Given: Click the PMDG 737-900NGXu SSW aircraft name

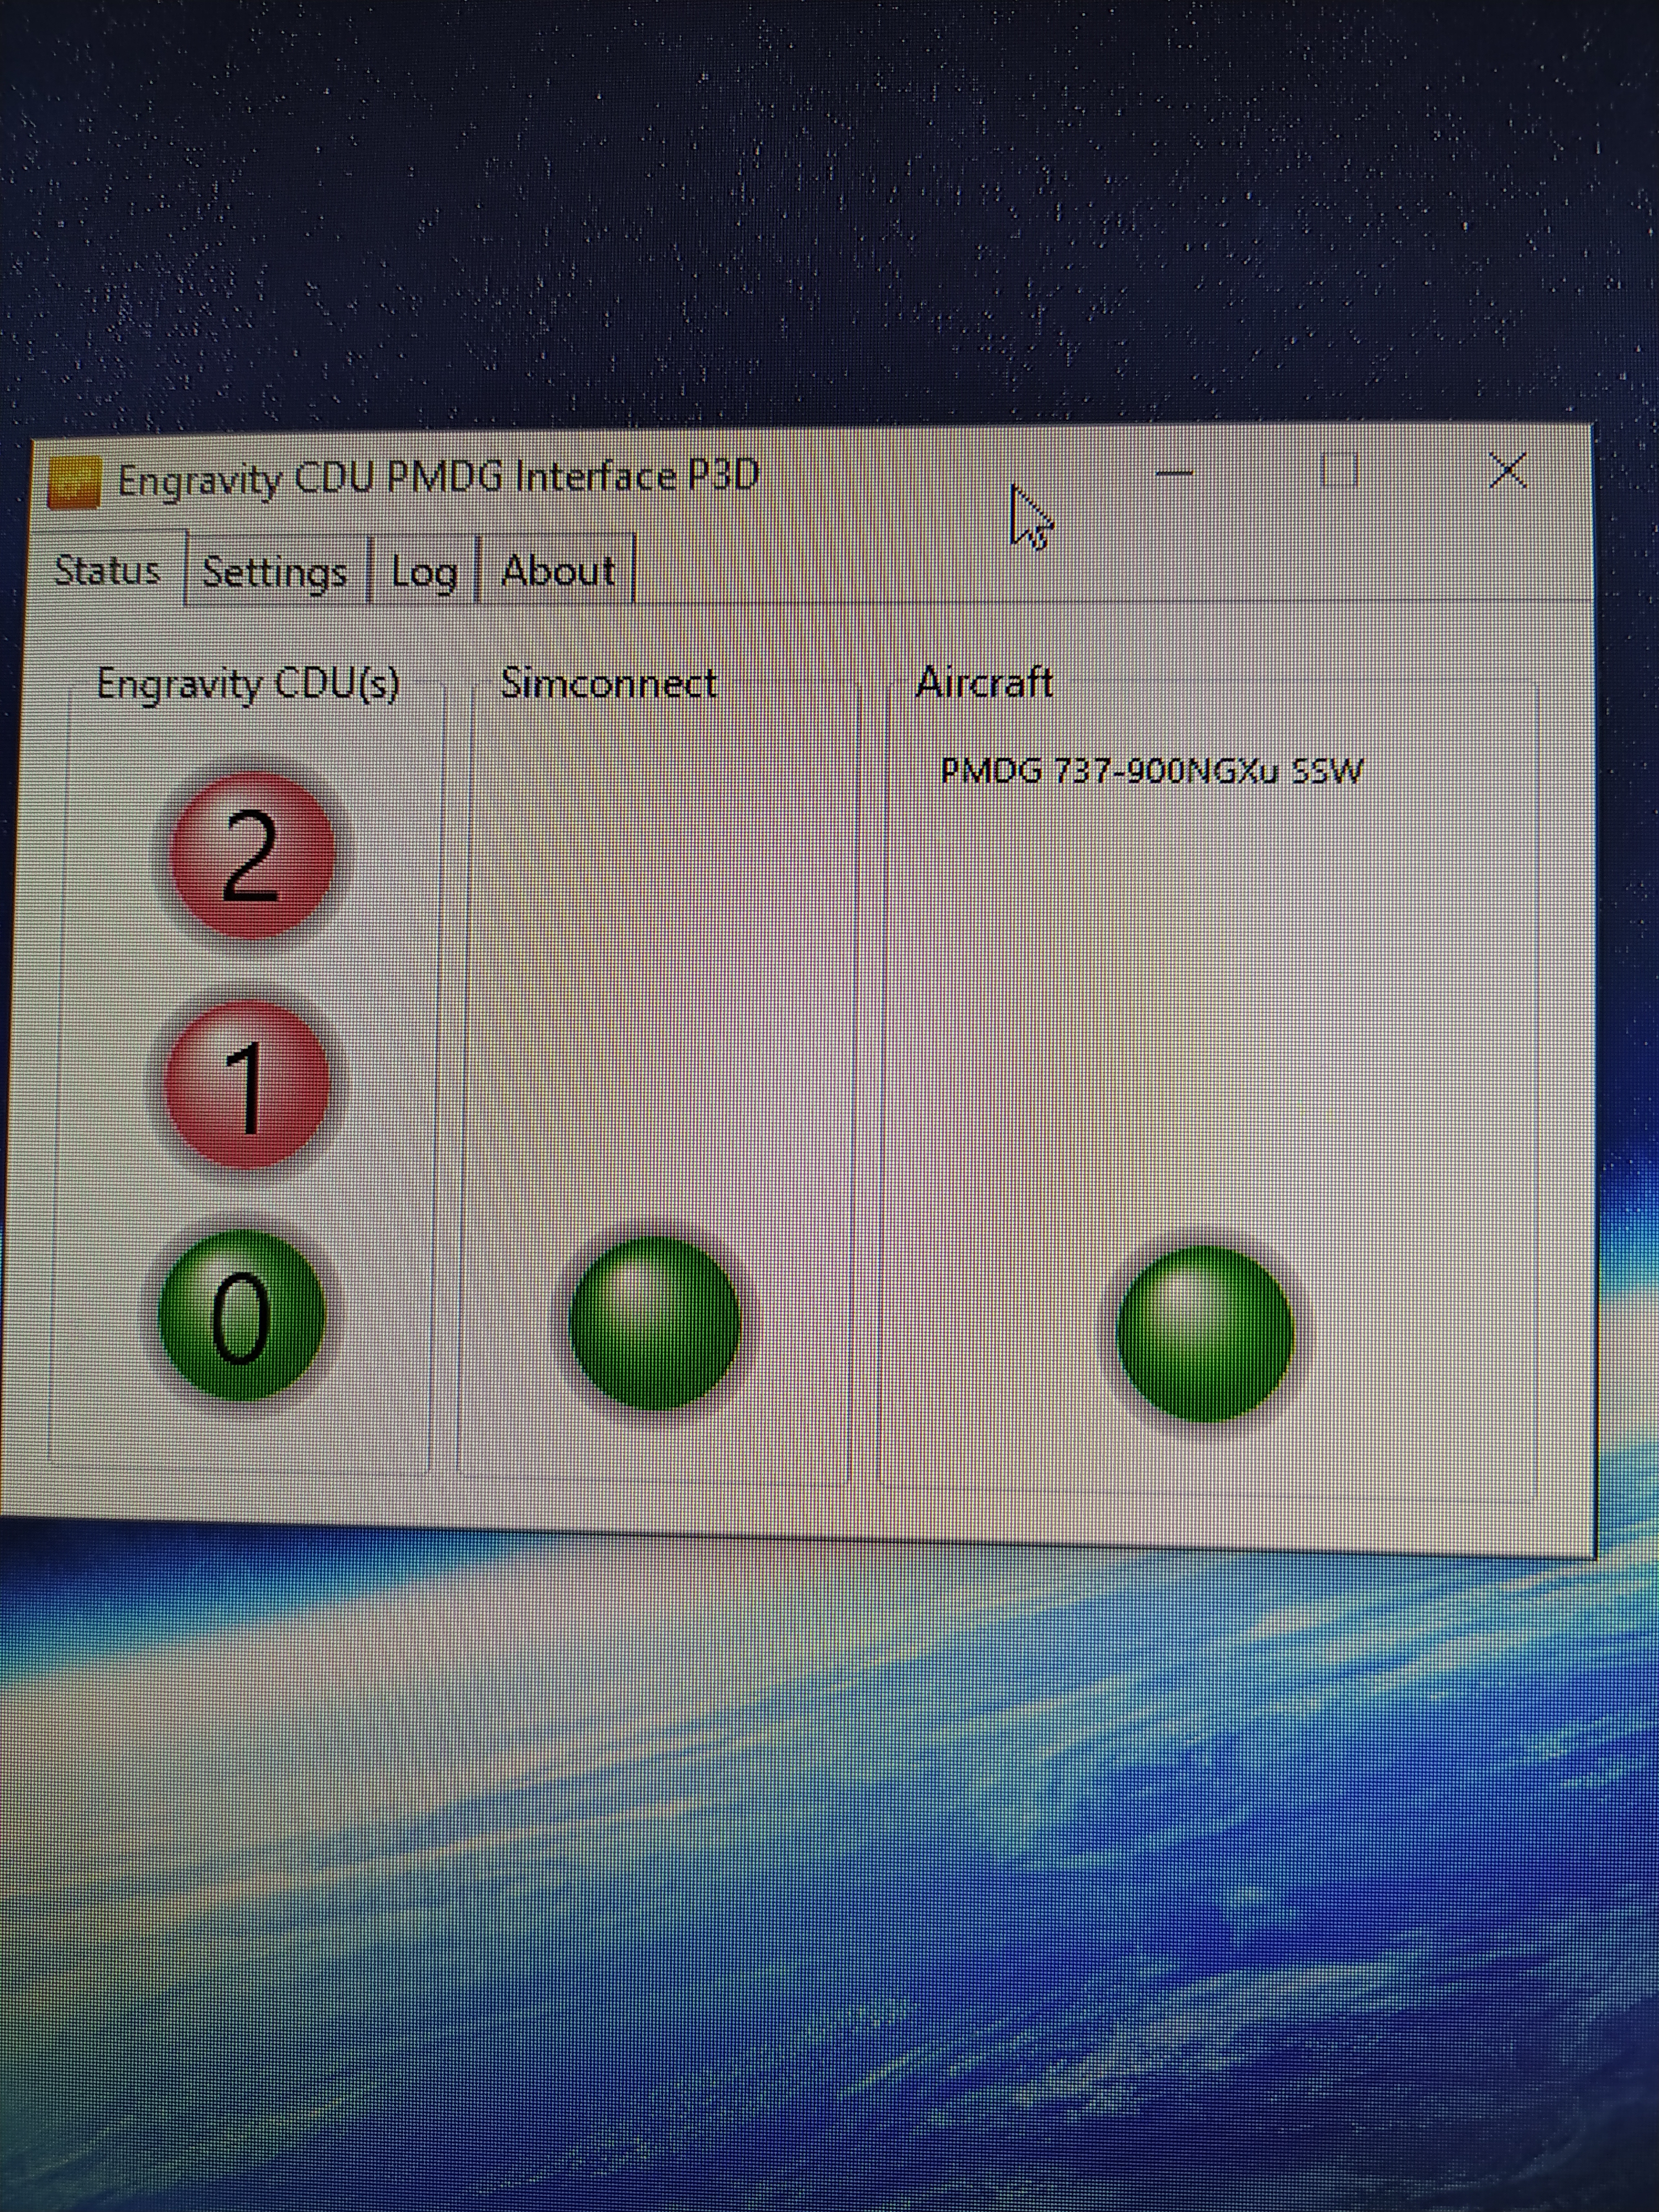Looking at the screenshot, I should pos(1152,771).
